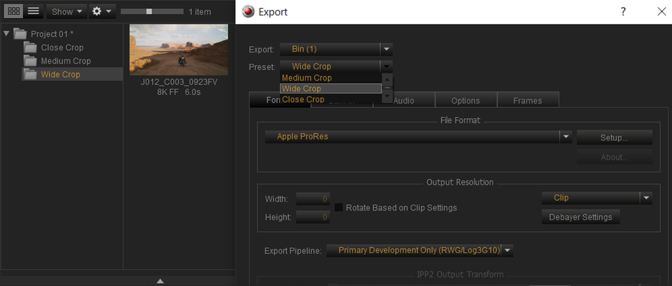Open the Medium Crop bin

click(66, 61)
